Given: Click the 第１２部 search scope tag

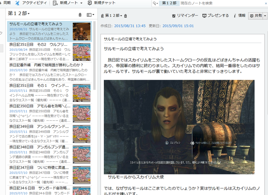Looking at the screenshot, I should click(169, 3).
